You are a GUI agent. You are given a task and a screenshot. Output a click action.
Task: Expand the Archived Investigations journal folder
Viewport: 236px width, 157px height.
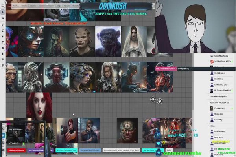(x=208, y=97)
